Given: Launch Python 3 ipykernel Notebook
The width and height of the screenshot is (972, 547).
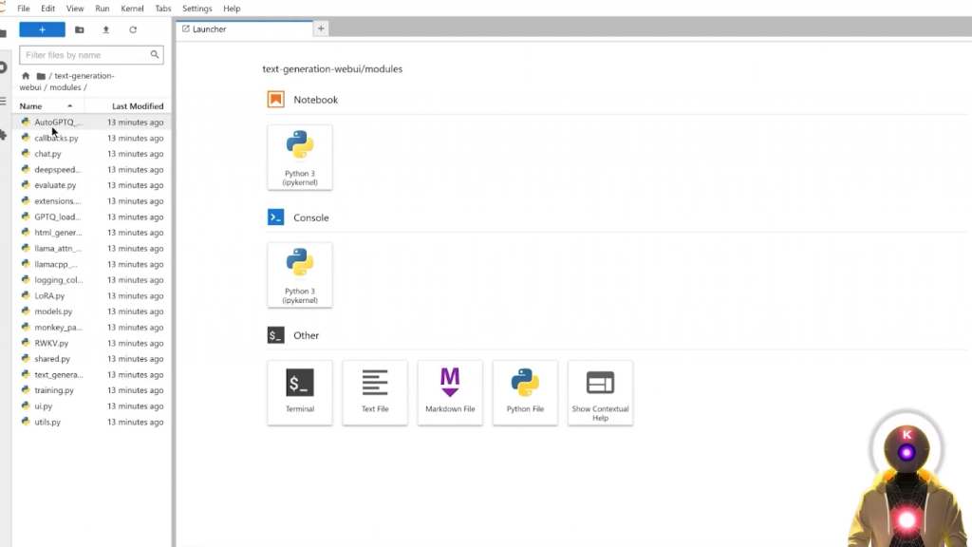Looking at the screenshot, I should pos(300,158).
